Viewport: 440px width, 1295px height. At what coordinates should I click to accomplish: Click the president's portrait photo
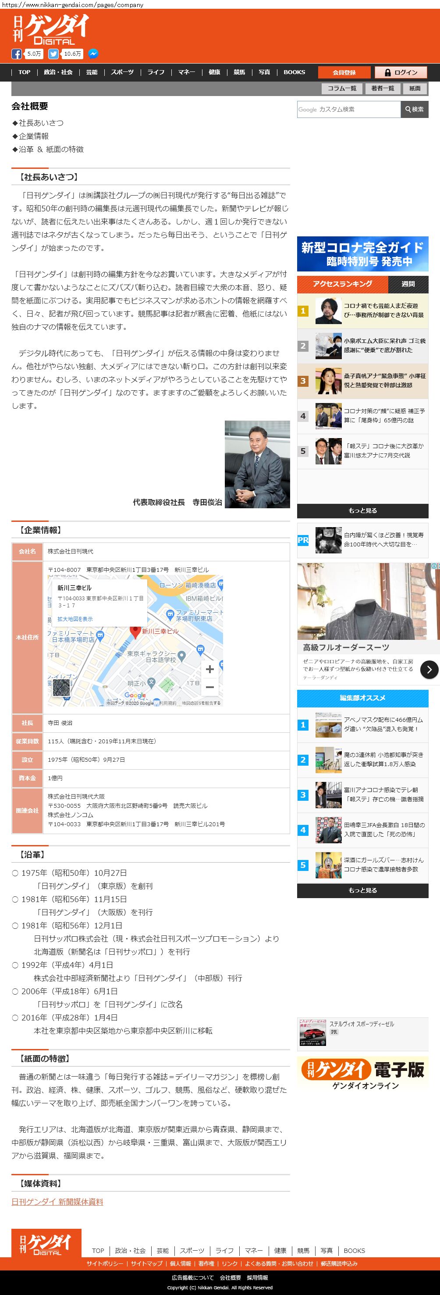(257, 464)
